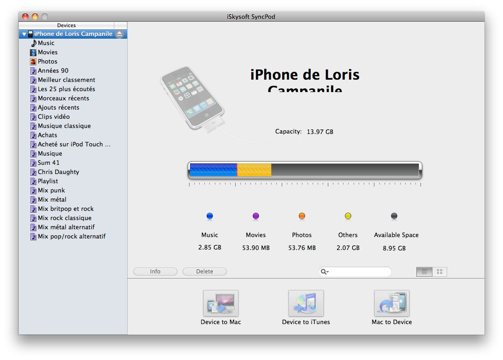Switch to list view mode
503x360 pixels.
424,272
